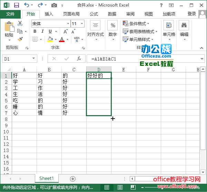Switch to the 插入 Insert tab
This screenshot has height=192, width=207.
pyautogui.click(x=49, y=14)
